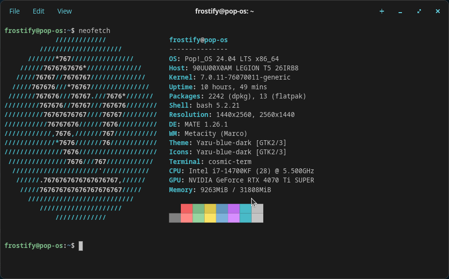Click the GPU NVIDIA GeForce RTX line
The width and height of the screenshot is (449, 279).
click(241, 180)
